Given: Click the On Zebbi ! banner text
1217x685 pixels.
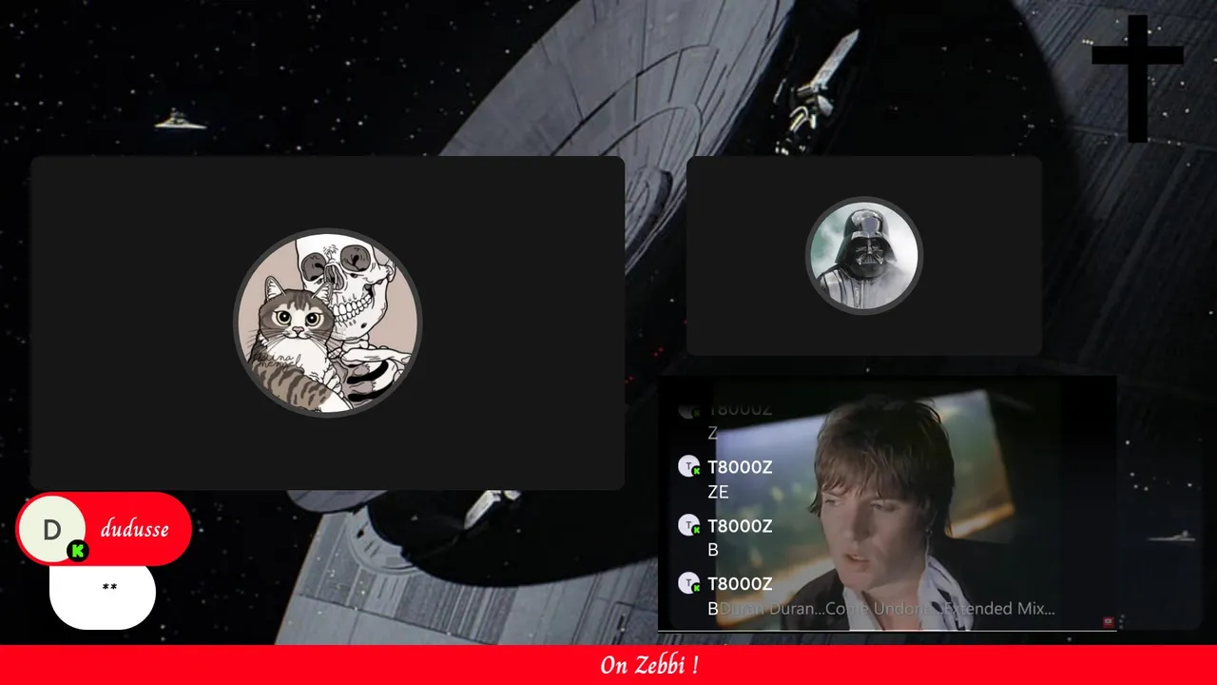Looking at the screenshot, I should 649,665.
